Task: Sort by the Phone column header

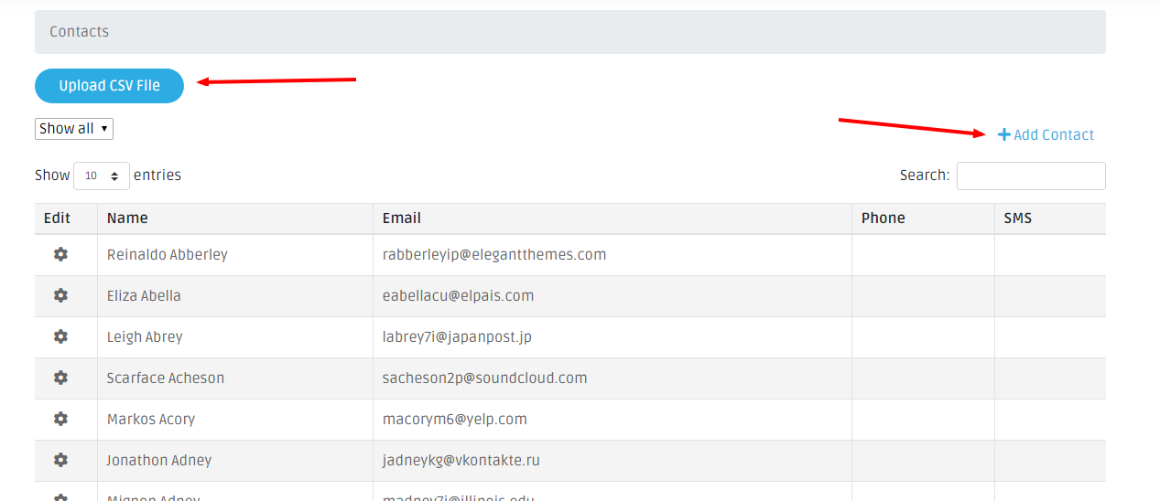Action: (x=883, y=218)
